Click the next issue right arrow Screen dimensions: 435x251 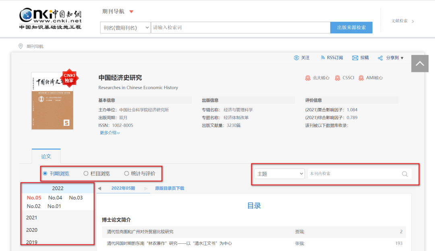coord(146,188)
